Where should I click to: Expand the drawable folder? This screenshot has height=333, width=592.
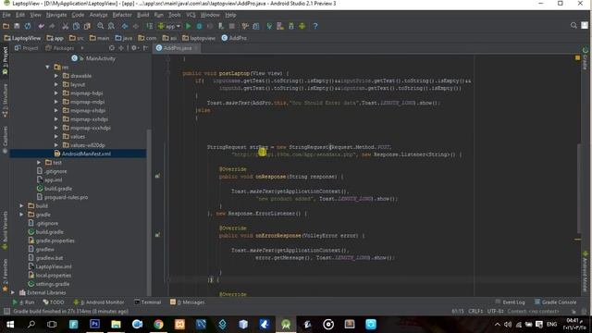click(x=56, y=76)
